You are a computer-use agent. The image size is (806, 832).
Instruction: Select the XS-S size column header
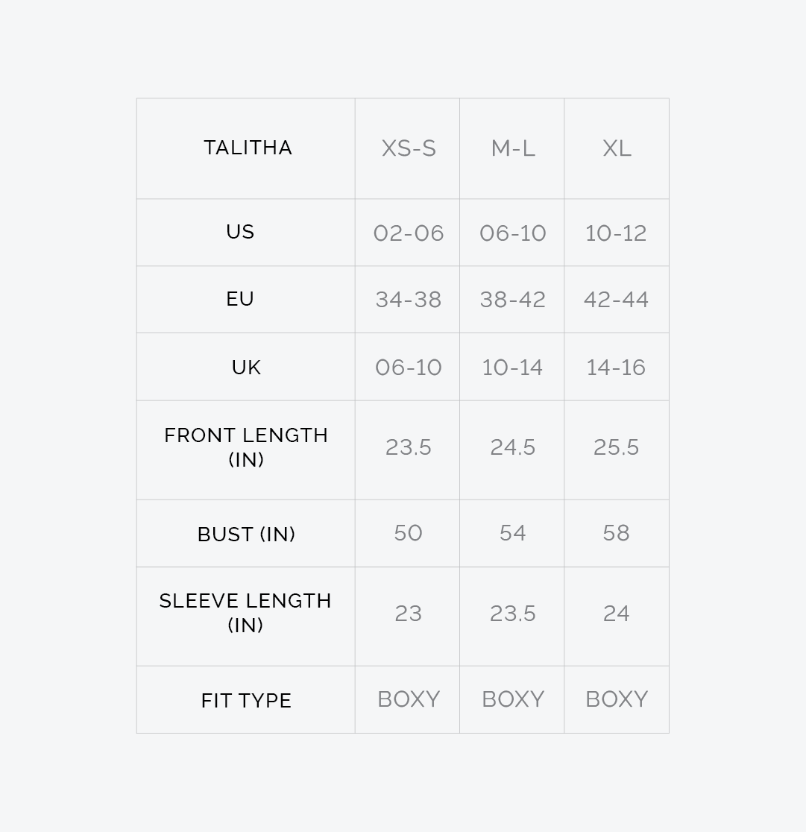coord(409,148)
